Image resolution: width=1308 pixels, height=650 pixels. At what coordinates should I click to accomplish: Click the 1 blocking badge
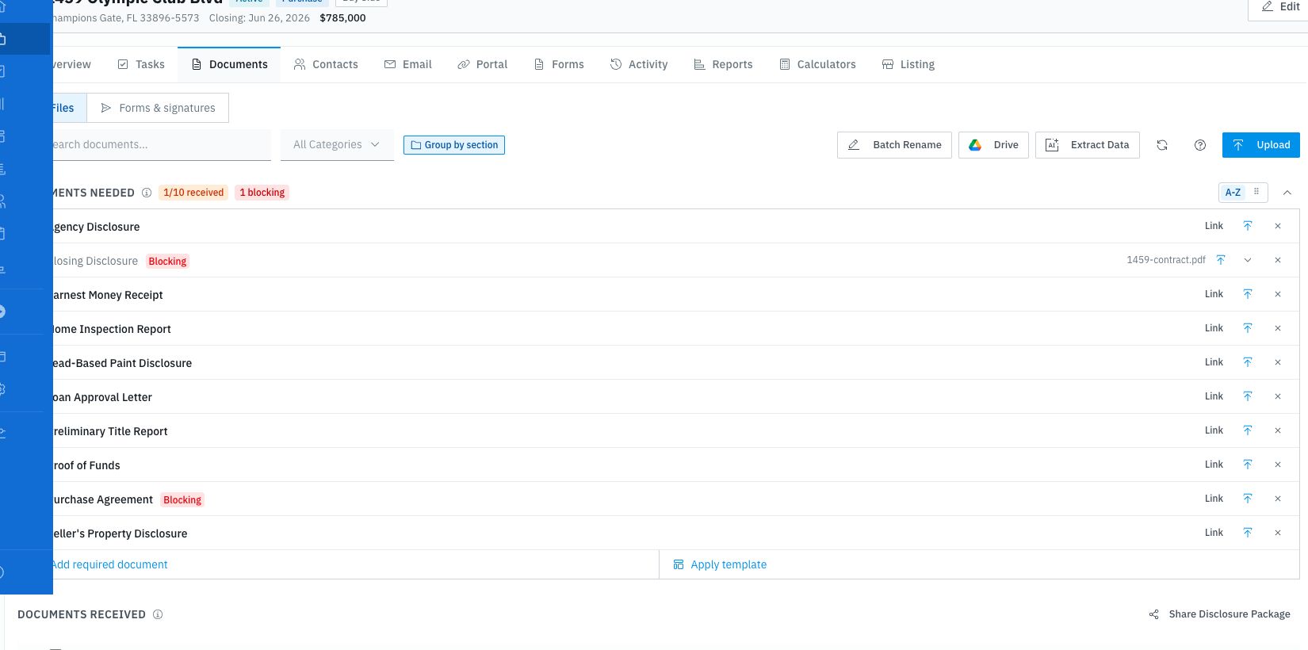(262, 193)
